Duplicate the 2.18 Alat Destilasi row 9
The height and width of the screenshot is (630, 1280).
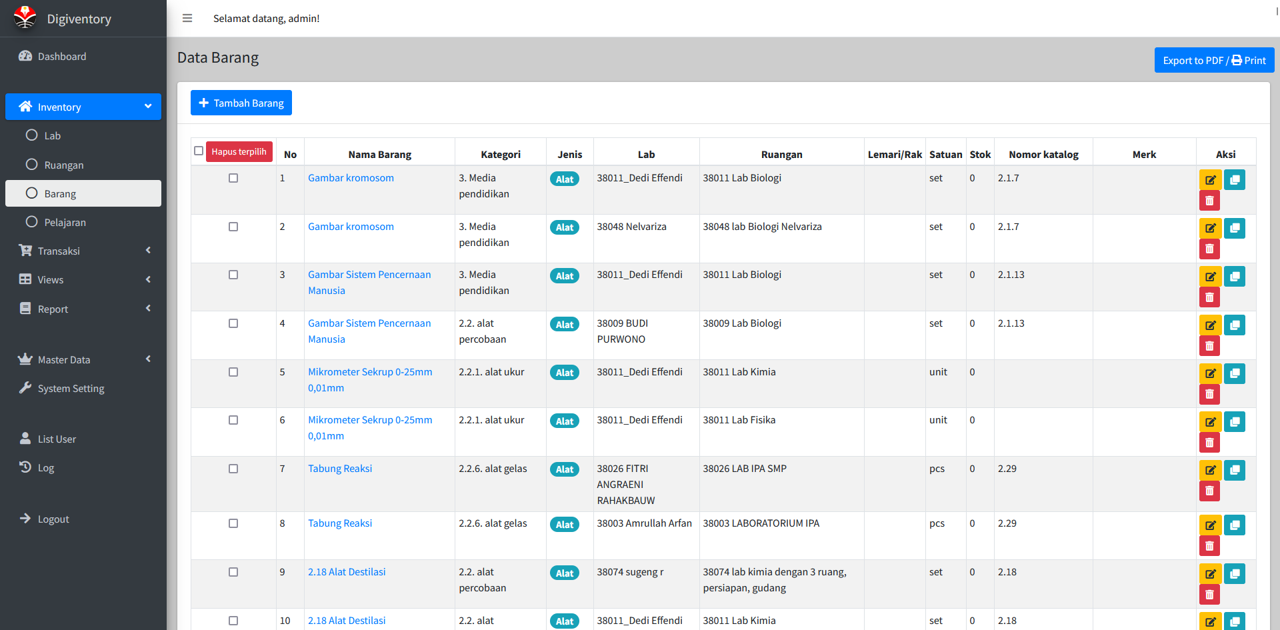pyautogui.click(x=1234, y=574)
